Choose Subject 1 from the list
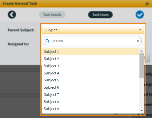 [x=90, y=52]
